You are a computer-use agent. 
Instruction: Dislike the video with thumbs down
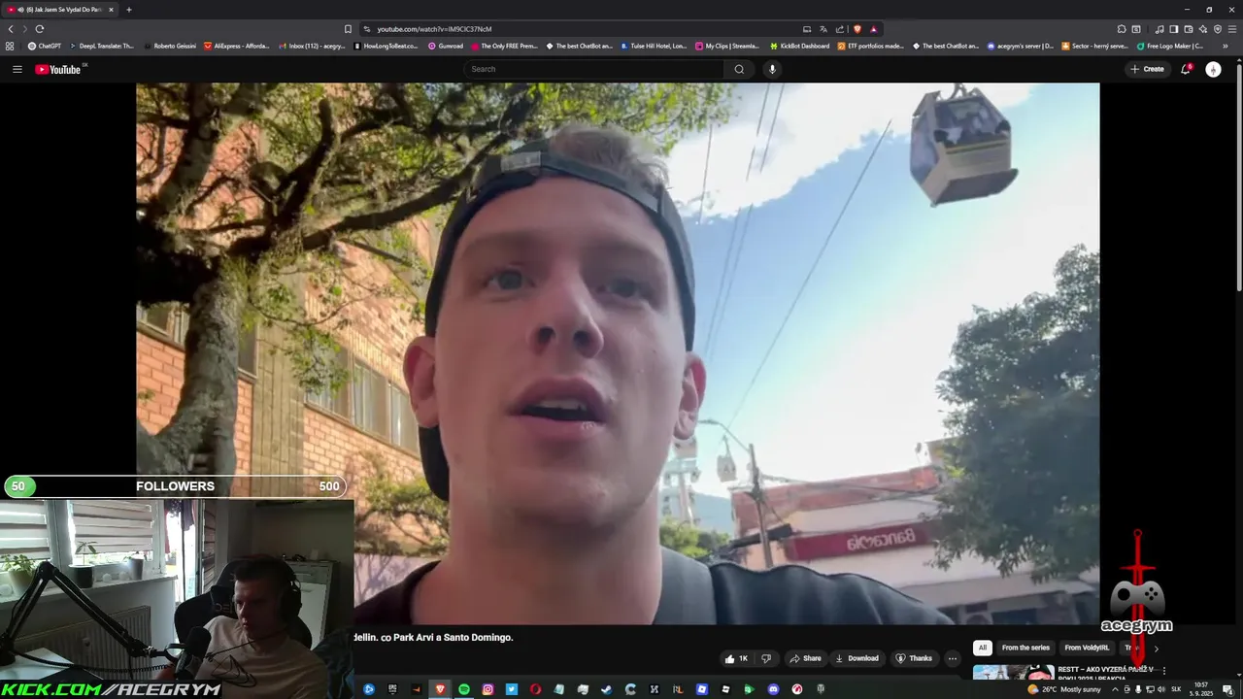pyautogui.click(x=766, y=658)
